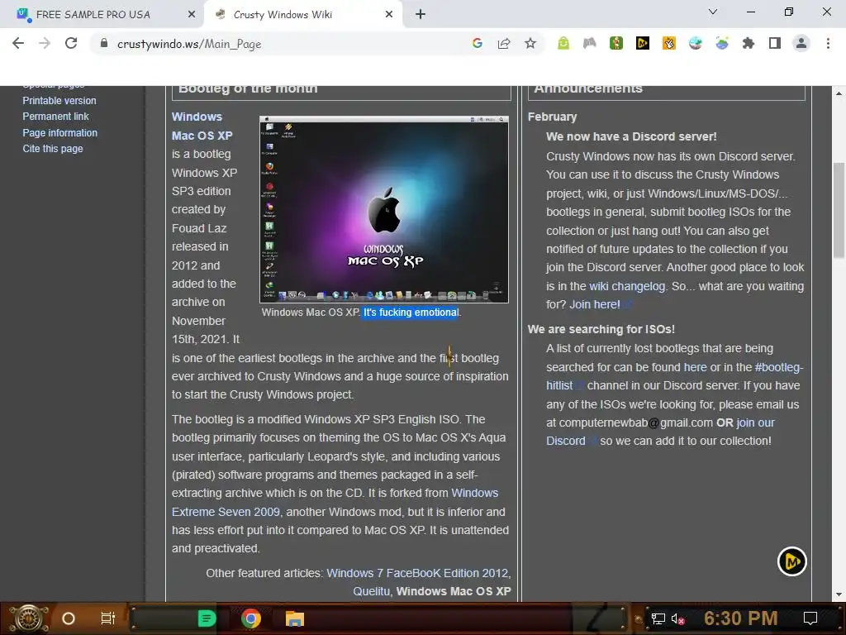Open the Chrome profile avatar
846x635 pixels.
tap(801, 43)
